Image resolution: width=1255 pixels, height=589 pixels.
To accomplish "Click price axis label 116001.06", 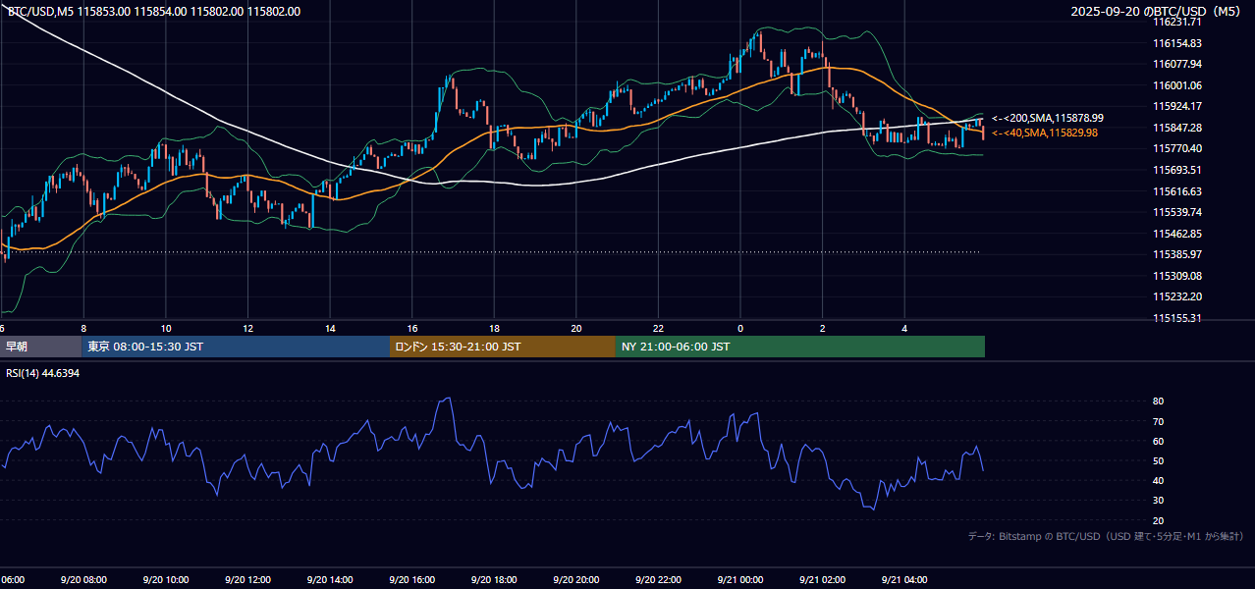I will point(1177,85).
